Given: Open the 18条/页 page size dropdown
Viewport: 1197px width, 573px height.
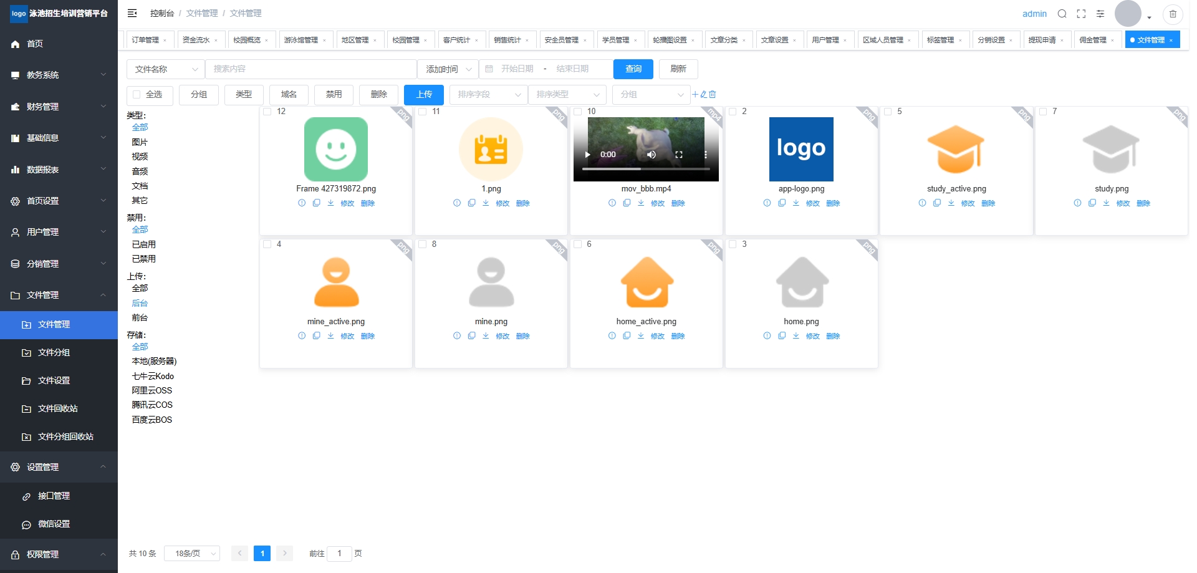Looking at the screenshot, I should 192,554.
